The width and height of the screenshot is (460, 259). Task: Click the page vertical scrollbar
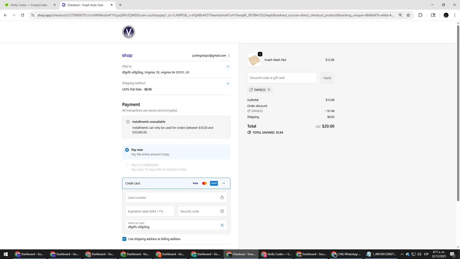coord(458,113)
